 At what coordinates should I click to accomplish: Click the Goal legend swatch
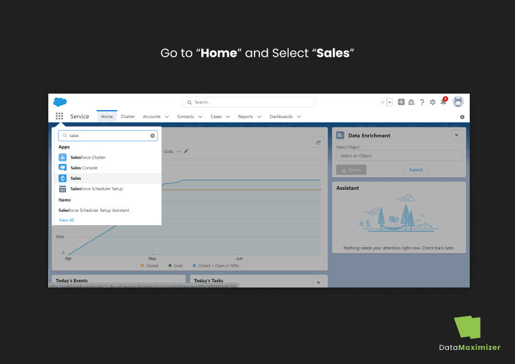tap(170, 266)
